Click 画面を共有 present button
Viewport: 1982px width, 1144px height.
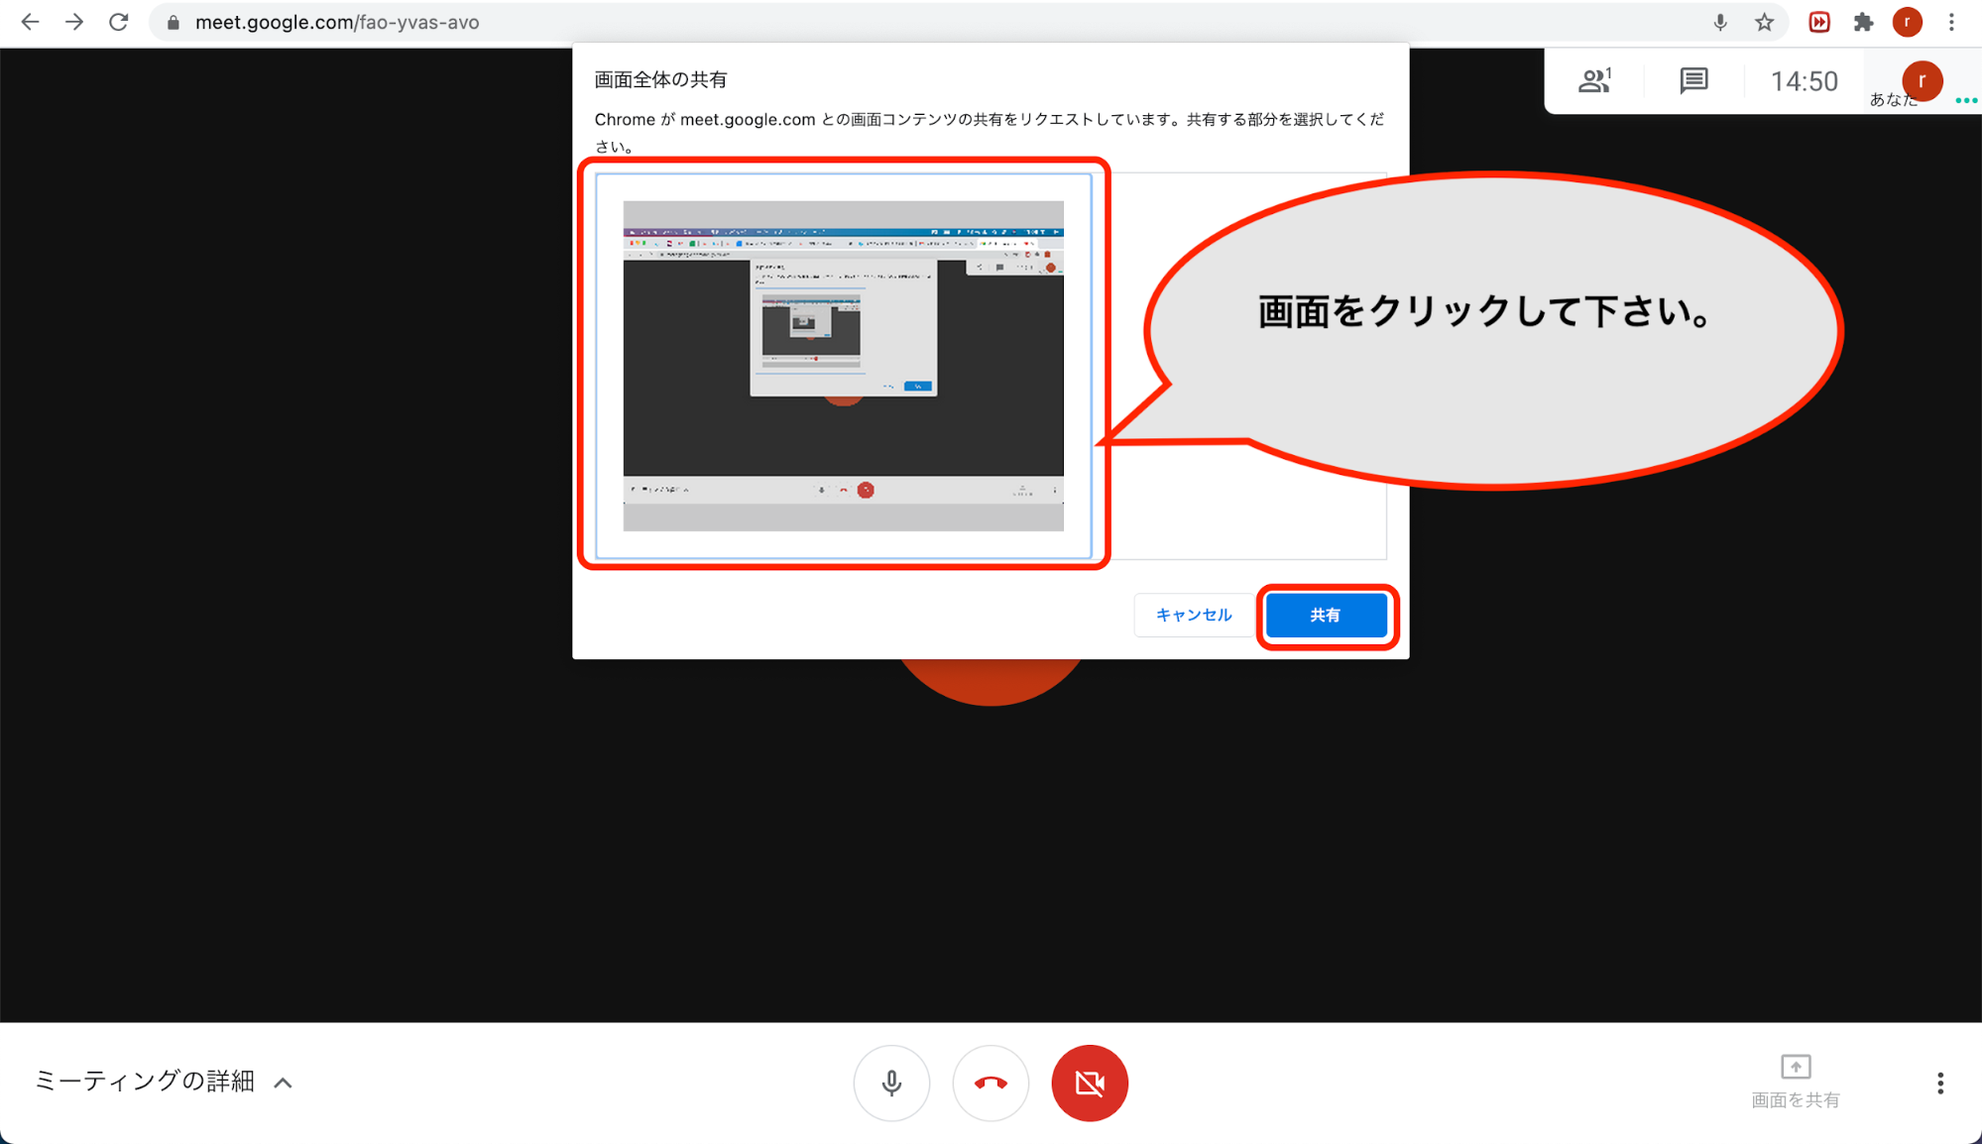coord(1796,1081)
